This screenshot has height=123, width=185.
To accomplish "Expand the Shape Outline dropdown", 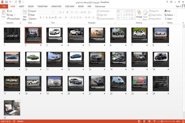I will click(155, 15).
